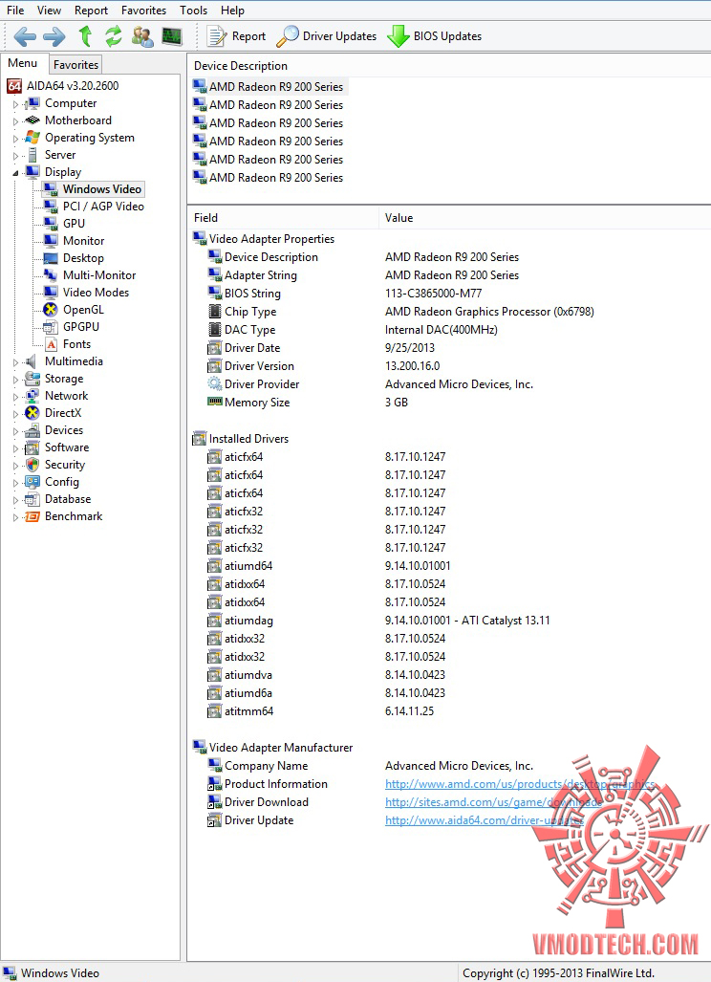Viewport: 711px width, 982px height.
Task: Click the green Refresh arrows icon
Action: (114, 36)
